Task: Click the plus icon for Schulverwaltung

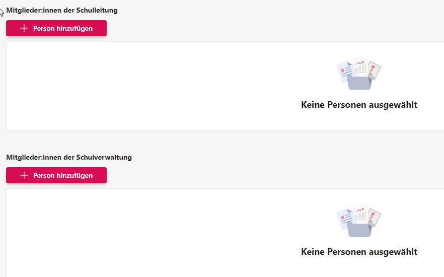Action: tap(24, 176)
